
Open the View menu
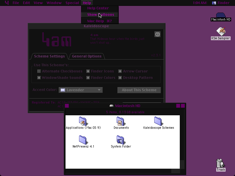click(x=38, y=3)
